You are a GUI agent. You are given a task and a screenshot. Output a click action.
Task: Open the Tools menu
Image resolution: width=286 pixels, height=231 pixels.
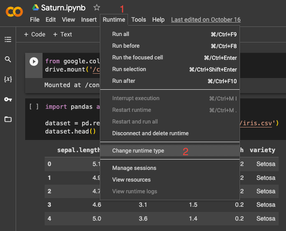pyautogui.click(x=138, y=20)
